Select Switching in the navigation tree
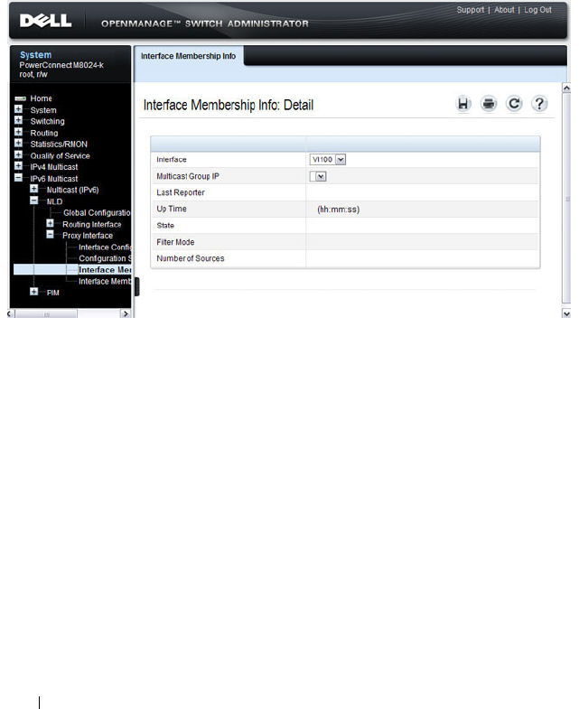 click(48, 122)
